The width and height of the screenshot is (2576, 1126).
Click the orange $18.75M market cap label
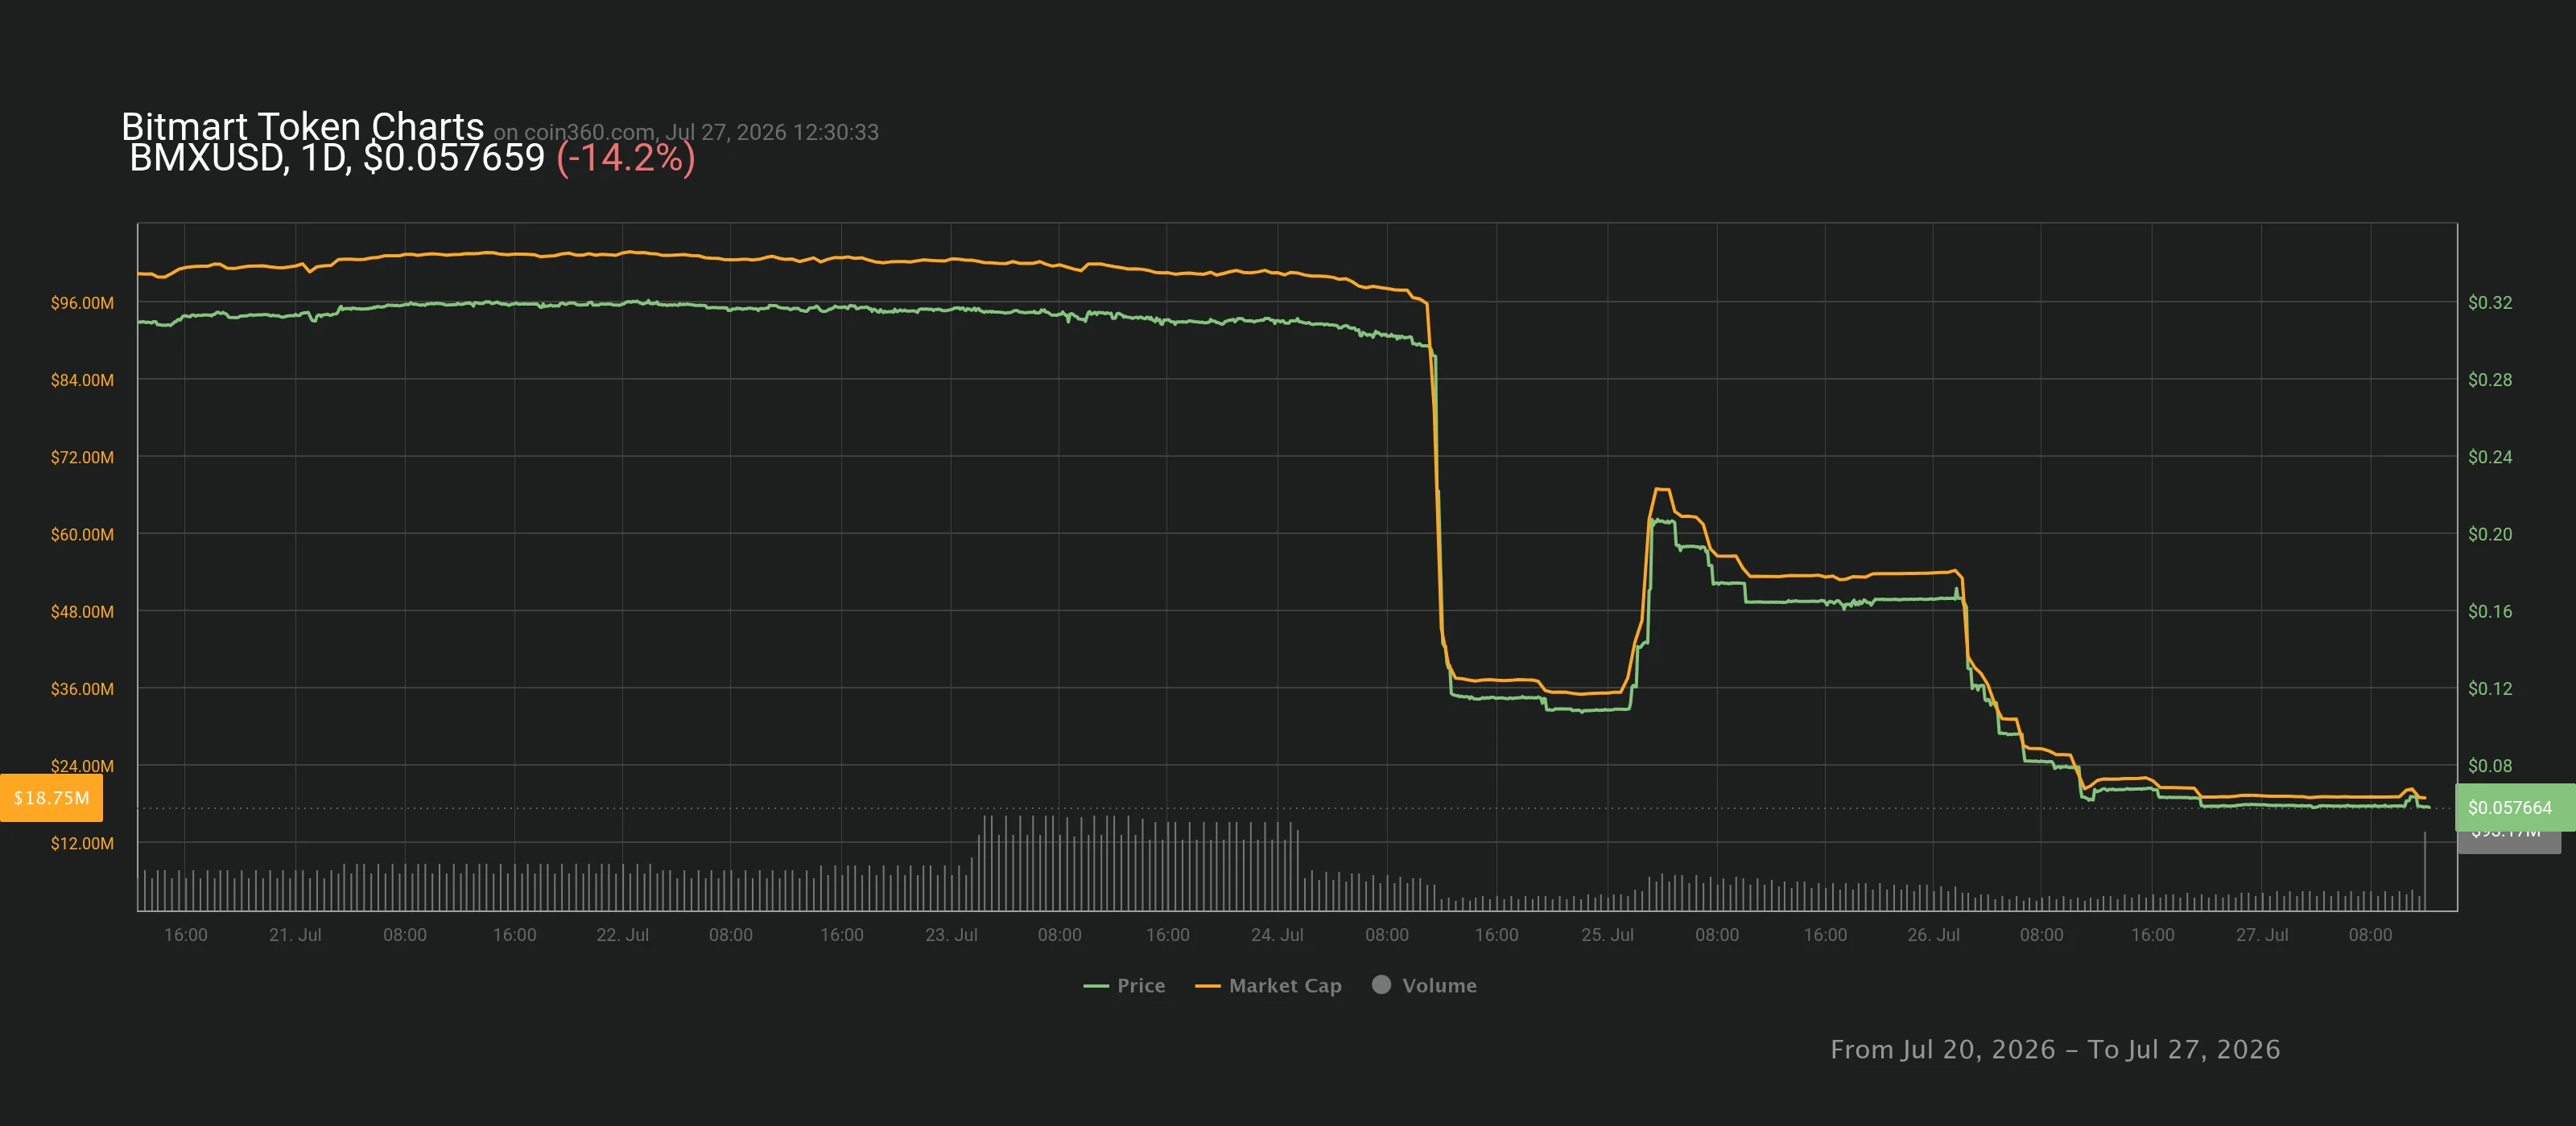point(51,797)
